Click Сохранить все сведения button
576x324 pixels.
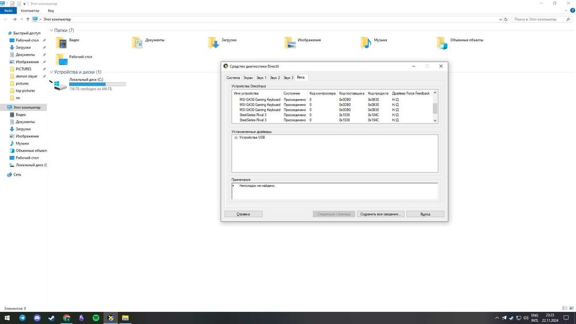(381, 214)
